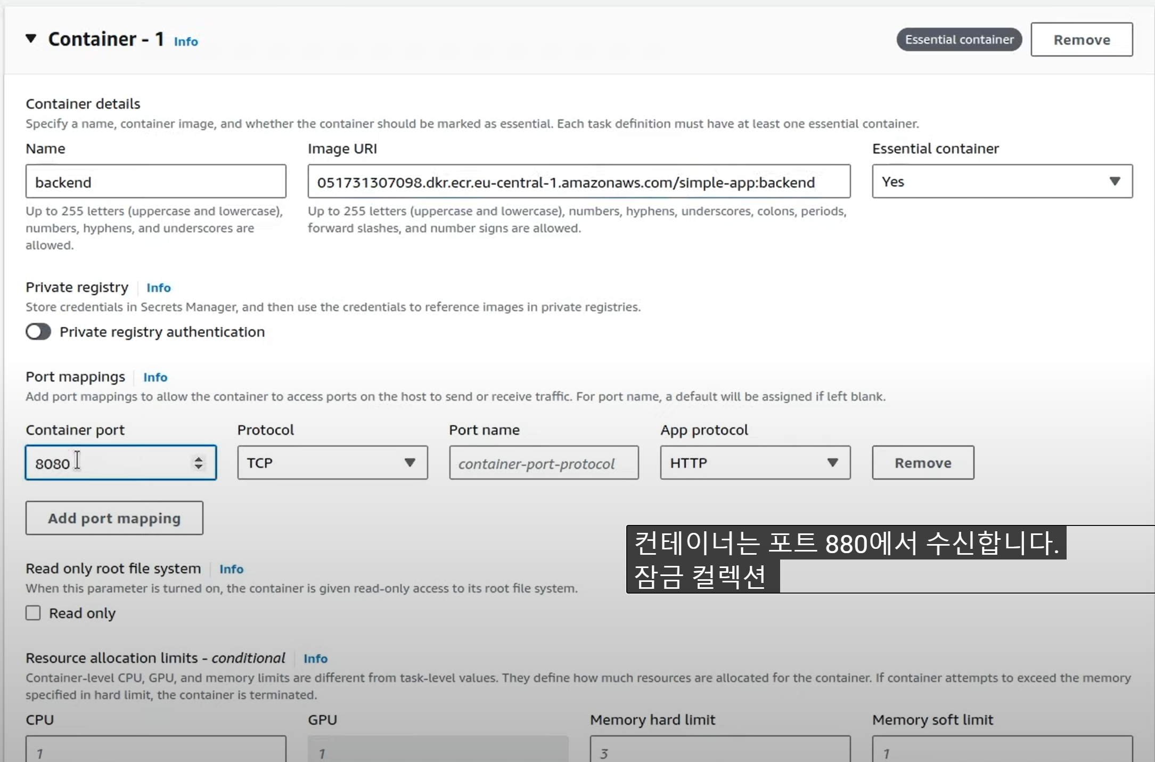
Task: Open the App protocol HTTP dropdown
Action: (755, 463)
